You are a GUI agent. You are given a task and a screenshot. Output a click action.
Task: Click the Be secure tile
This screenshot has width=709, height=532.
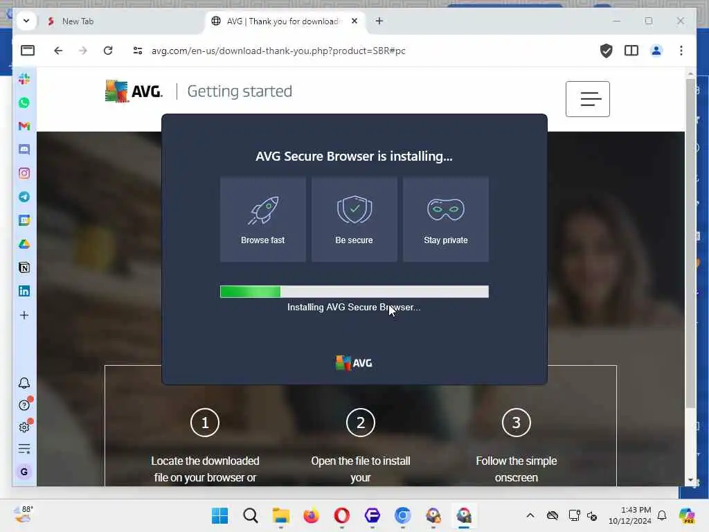(354, 220)
